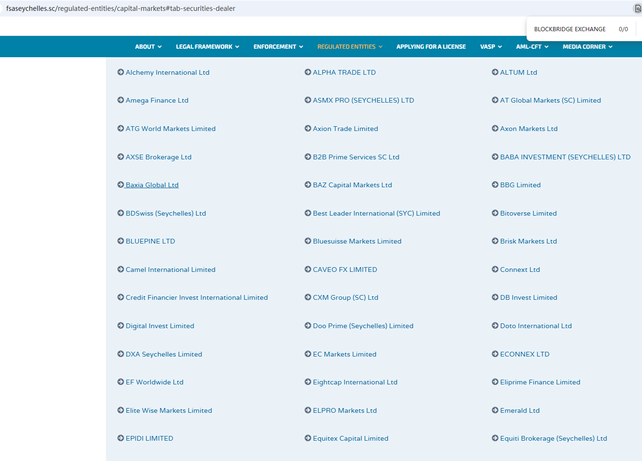Click the arrow icon beside BDSwiss (Seychelles) Ltd
Viewport: 642px width, 461px height.
[121, 213]
